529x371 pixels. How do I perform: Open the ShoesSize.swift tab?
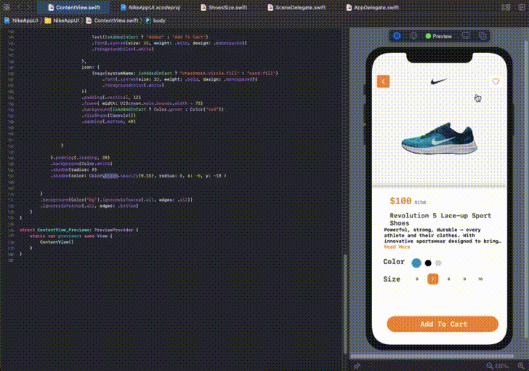tap(224, 7)
